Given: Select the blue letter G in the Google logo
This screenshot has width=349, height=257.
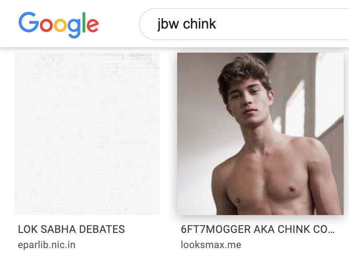Looking at the screenshot, I should click(29, 22).
